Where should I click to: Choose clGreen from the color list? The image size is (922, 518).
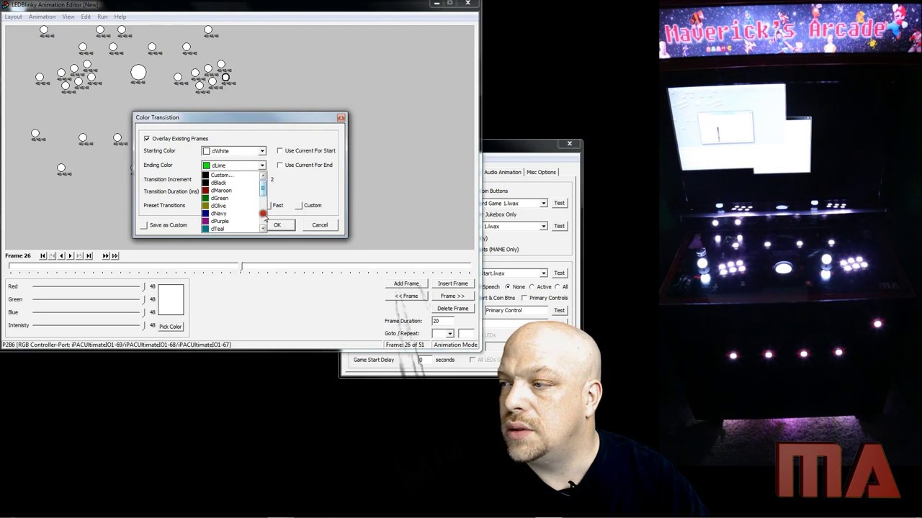pos(230,198)
